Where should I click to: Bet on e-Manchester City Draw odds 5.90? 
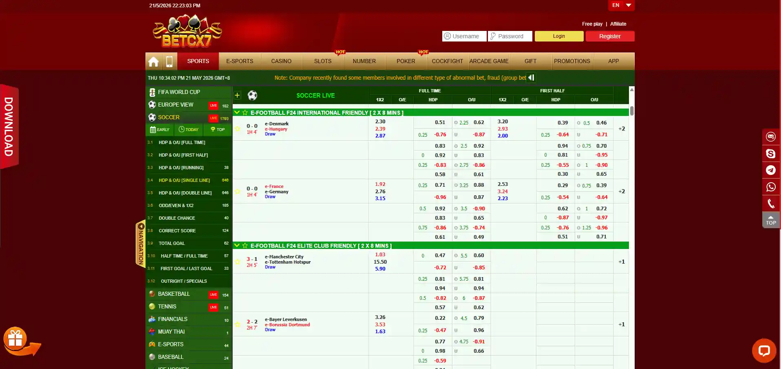[380, 269]
